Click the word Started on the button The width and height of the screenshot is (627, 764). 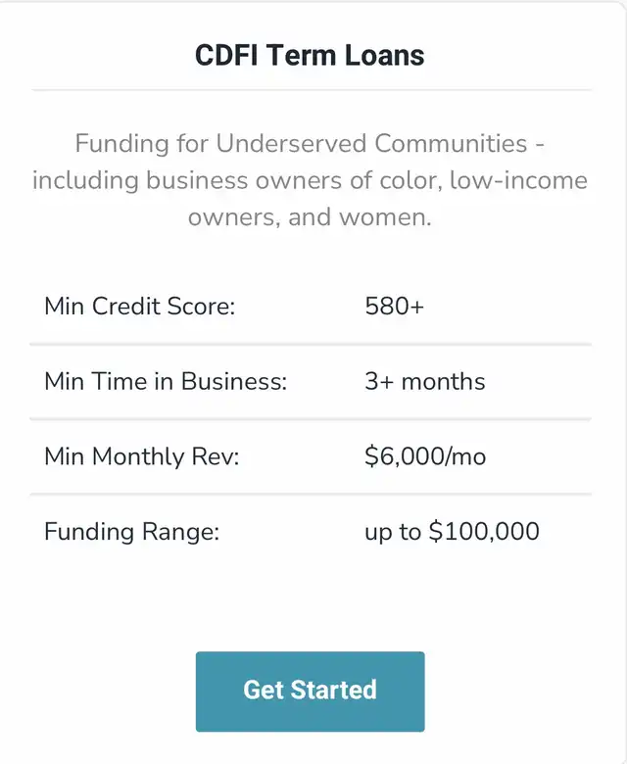click(334, 690)
